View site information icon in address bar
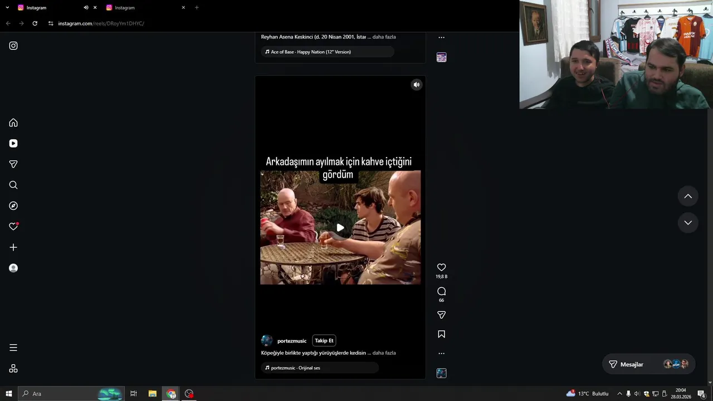The height and width of the screenshot is (401, 713). click(51, 23)
